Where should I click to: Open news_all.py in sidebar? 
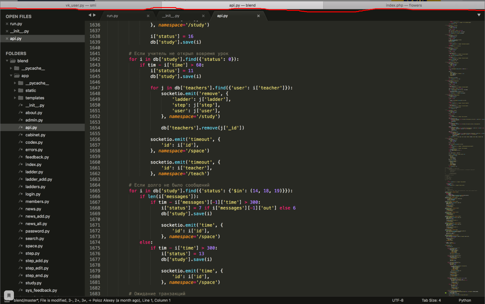click(x=36, y=224)
